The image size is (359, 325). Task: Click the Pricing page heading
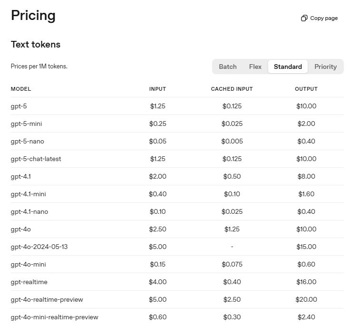[33, 16]
